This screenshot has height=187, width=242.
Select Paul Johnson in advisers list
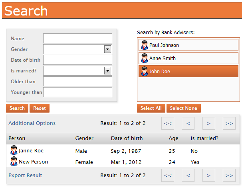coord(188,45)
